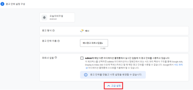The width and height of the screenshot is (193, 90).
Task: Click the info icon in the blue notice
Action: click(x=86, y=75)
